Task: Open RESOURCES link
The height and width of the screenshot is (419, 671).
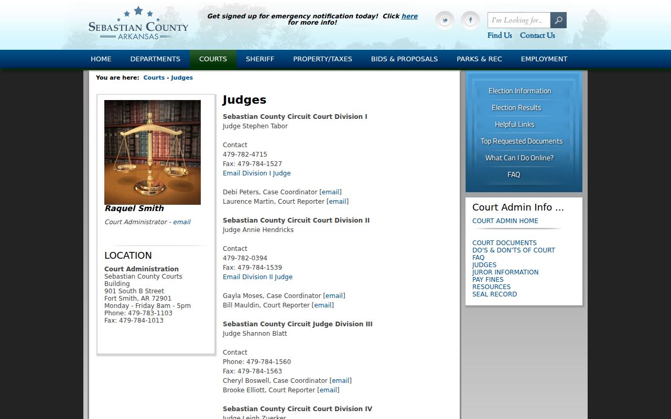Action: [491, 287]
